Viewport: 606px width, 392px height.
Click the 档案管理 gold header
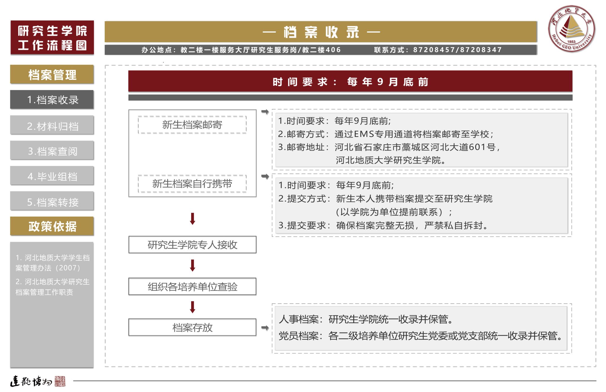[x=52, y=75]
